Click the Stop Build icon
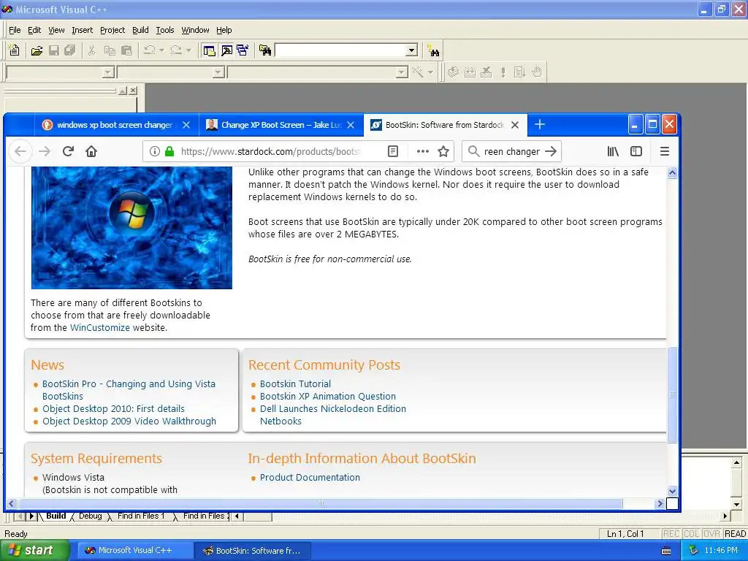This screenshot has width=748, height=561. [486, 72]
